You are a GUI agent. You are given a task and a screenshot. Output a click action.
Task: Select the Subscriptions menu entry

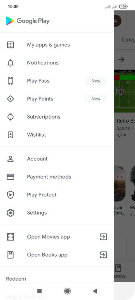point(57,117)
